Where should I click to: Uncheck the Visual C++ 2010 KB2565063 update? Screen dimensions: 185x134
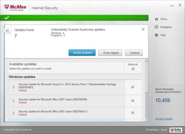coord(133,87)
